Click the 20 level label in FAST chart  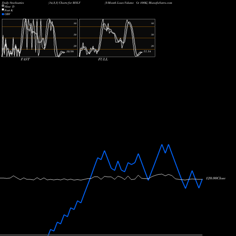click(x=75, y=46)
